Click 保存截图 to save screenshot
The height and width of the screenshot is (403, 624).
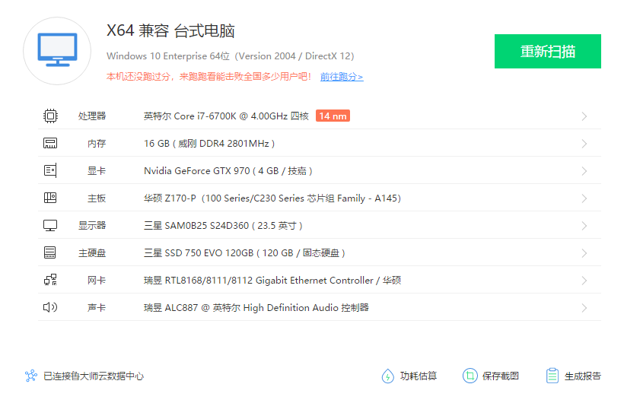point(491,376)
